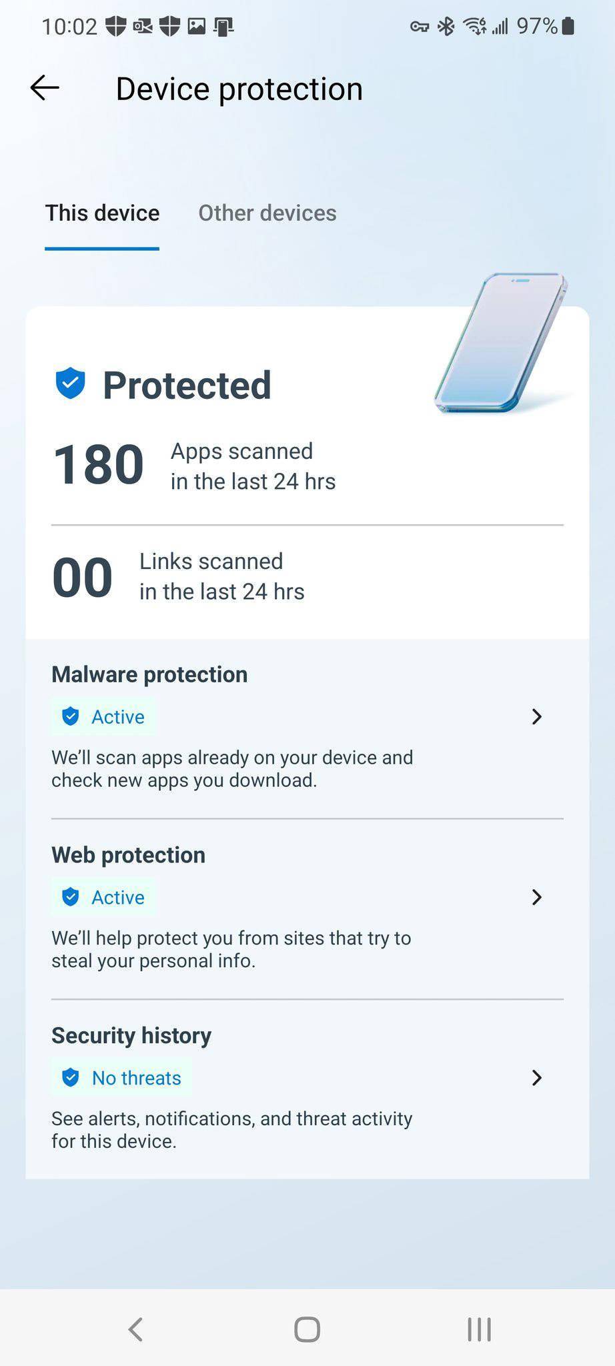
Task: Open the Malware protection details chevron
Action: 538,716
